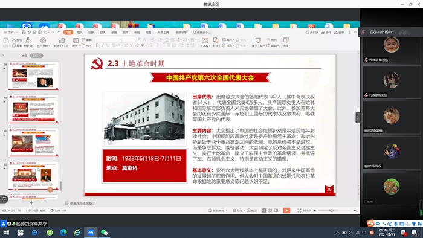This screenshot has height=238, width=423.
Task: Select the Format Painter (格式刷) tool
Action: [28, 42]
